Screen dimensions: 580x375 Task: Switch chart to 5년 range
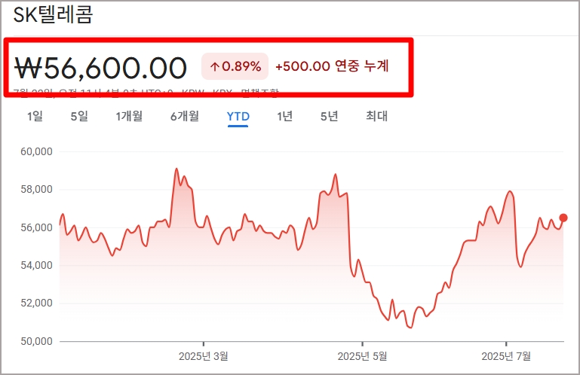coord(329,117)
